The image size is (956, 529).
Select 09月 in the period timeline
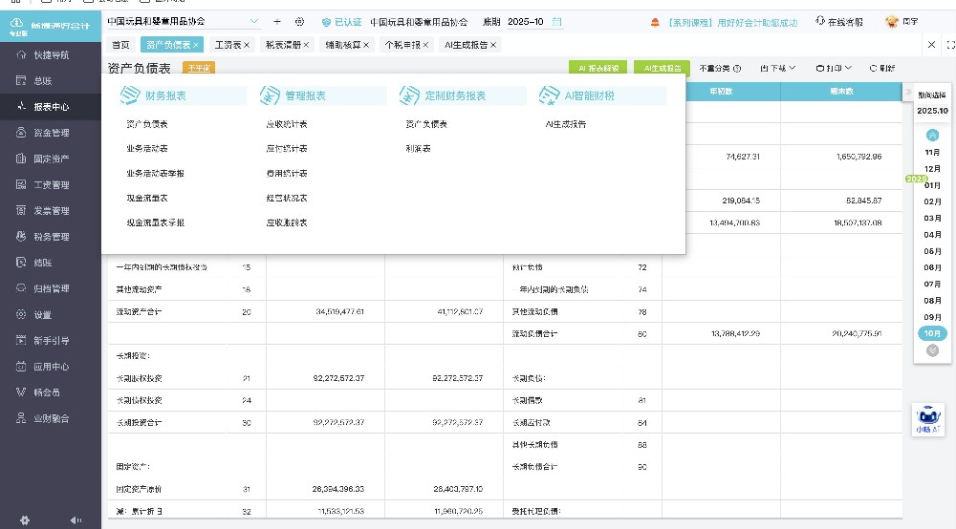click(932, 316)
